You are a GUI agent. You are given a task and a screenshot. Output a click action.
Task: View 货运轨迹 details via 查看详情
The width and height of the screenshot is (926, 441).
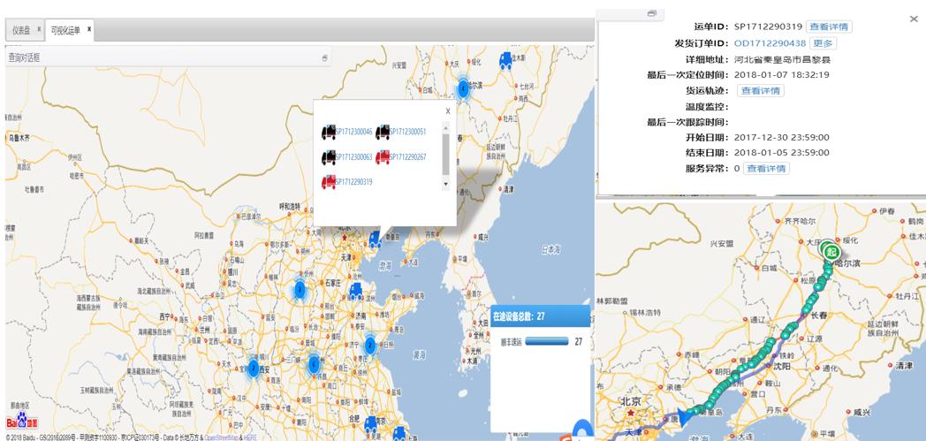(x=761, y=90)
